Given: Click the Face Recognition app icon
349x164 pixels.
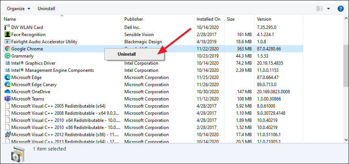Looking at the screenshot, I should 7,35.
